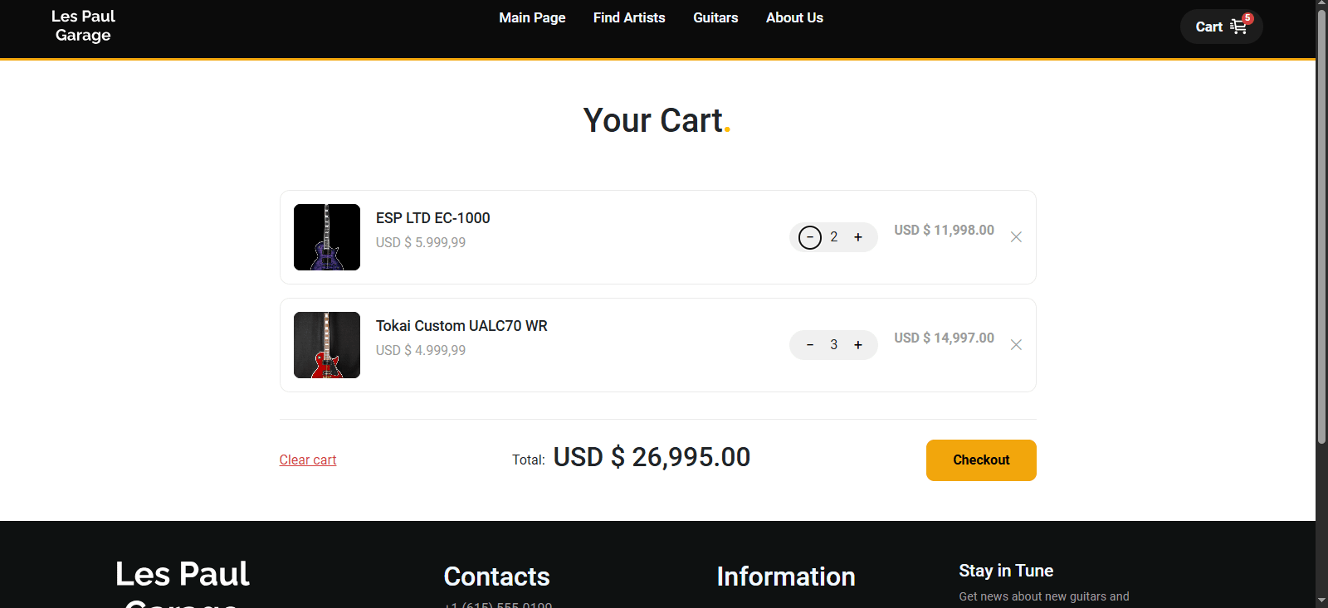Screen dimensions: 1328x608
Task: Open the About Us page
Action: point(794,17)
